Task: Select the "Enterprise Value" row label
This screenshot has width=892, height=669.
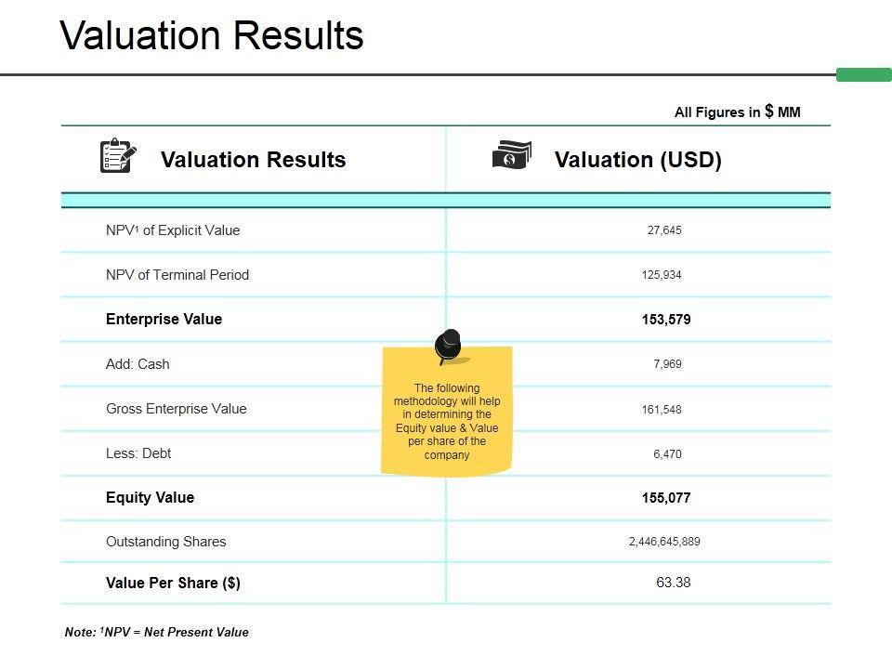Action: [164, 319]
